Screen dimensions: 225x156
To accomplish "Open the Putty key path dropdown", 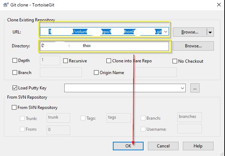I will pos(182,88).
